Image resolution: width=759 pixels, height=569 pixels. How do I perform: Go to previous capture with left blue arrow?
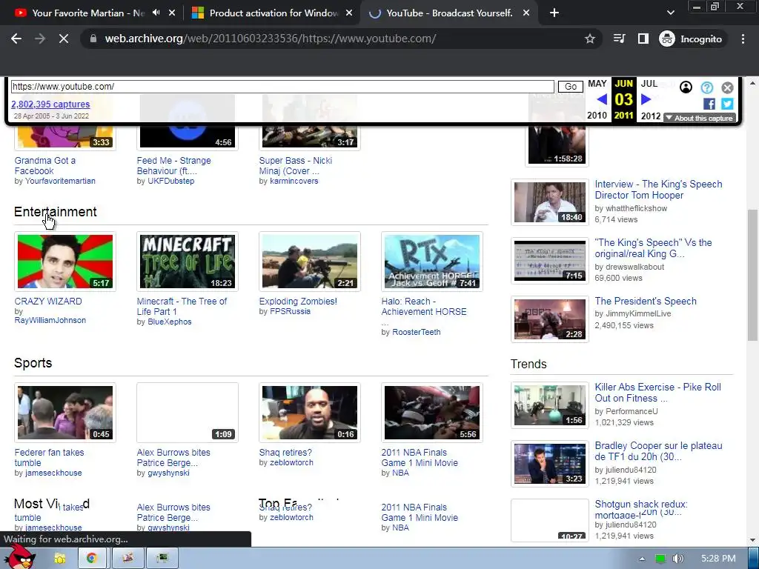click(x=602, y=100)
